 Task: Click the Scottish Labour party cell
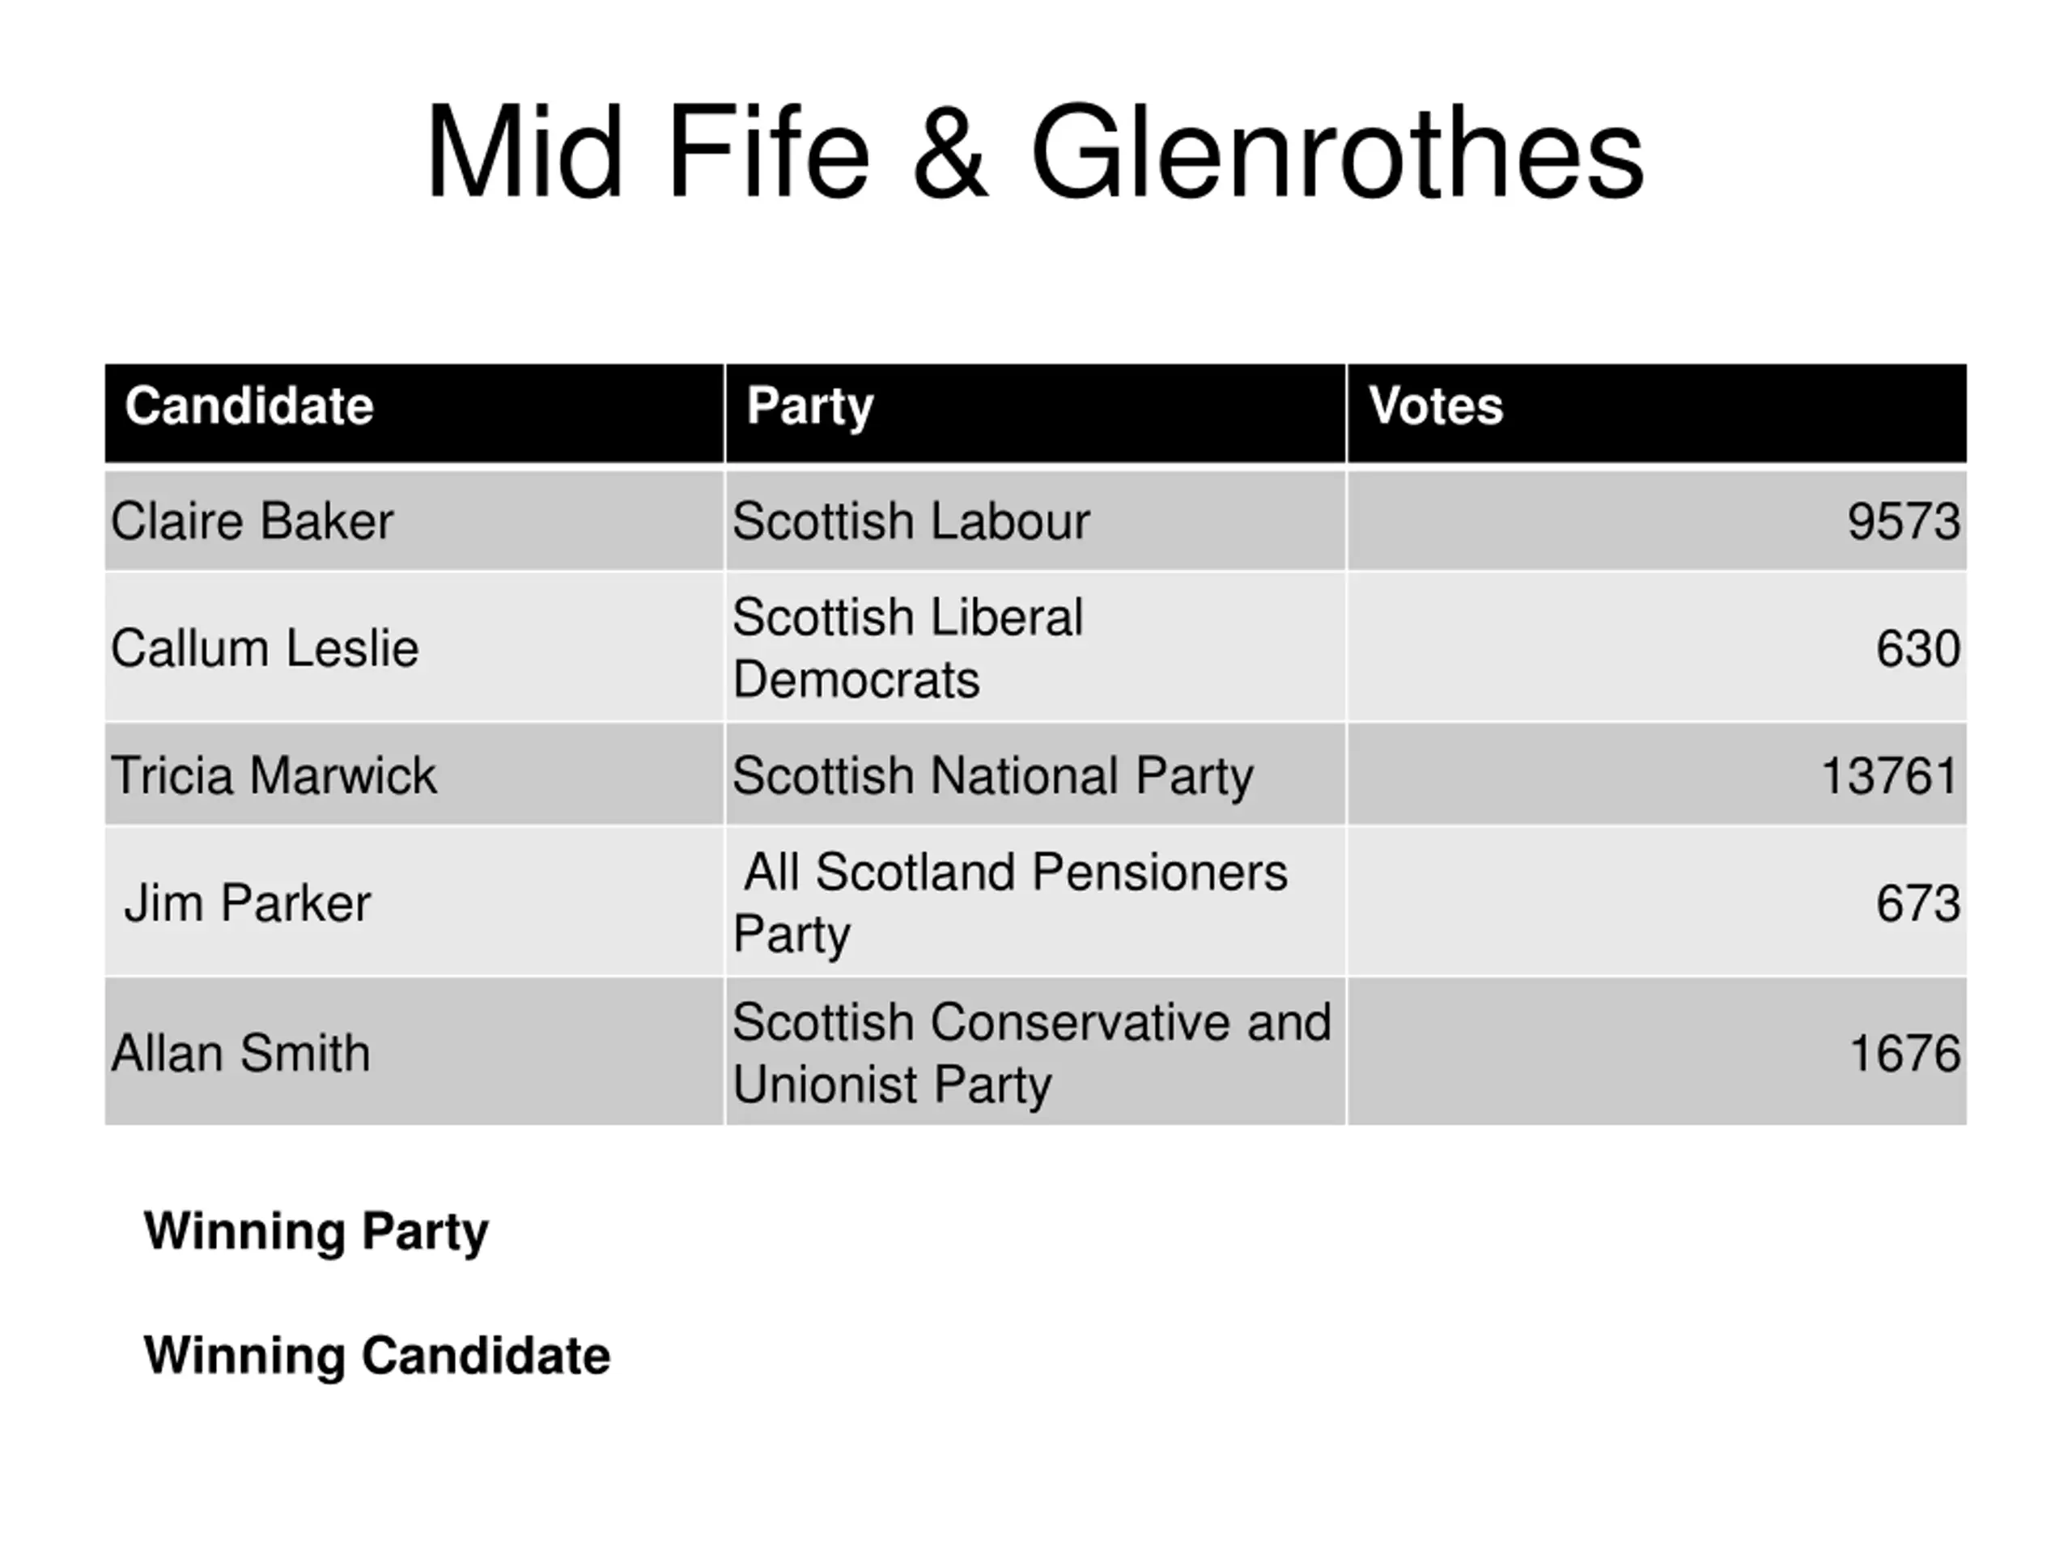click(x=1036, y=520)
